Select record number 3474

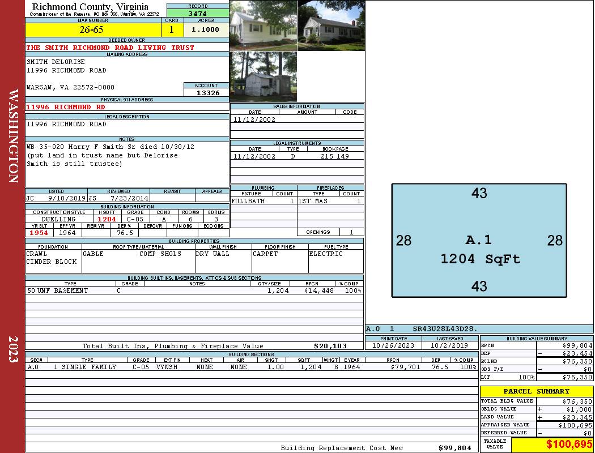tap(198, 13)
